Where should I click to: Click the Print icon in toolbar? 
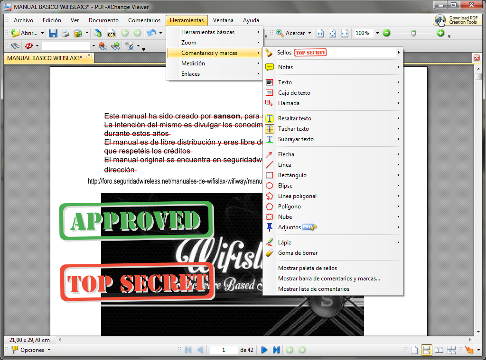[x=65, y=33]
